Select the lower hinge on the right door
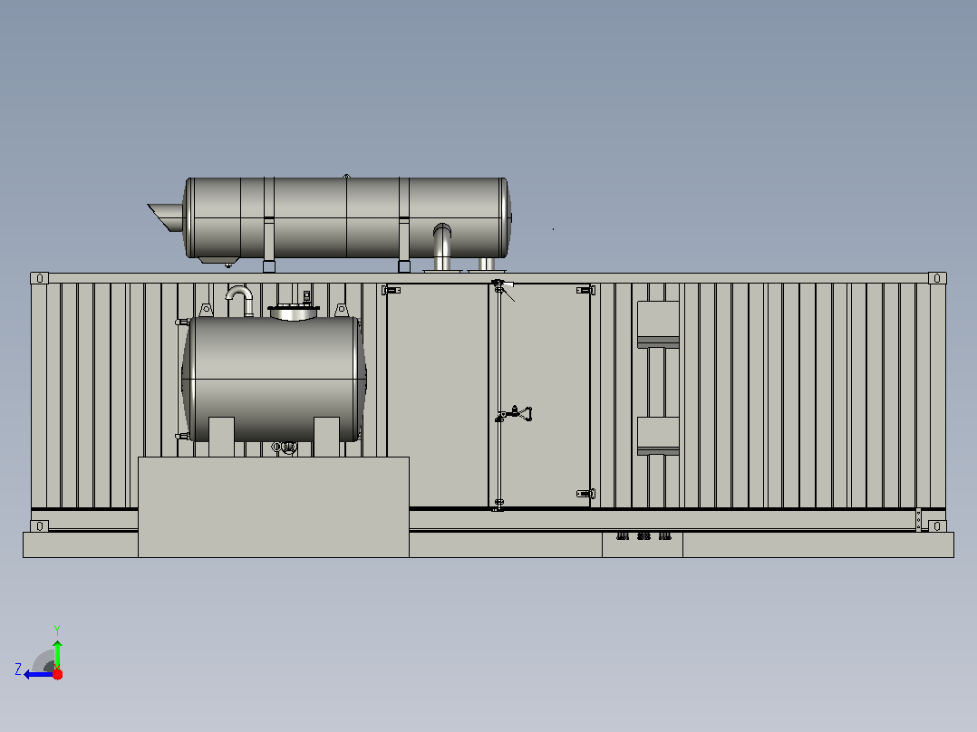The width and height of the screenshot is (977, 732). point(585,494)
